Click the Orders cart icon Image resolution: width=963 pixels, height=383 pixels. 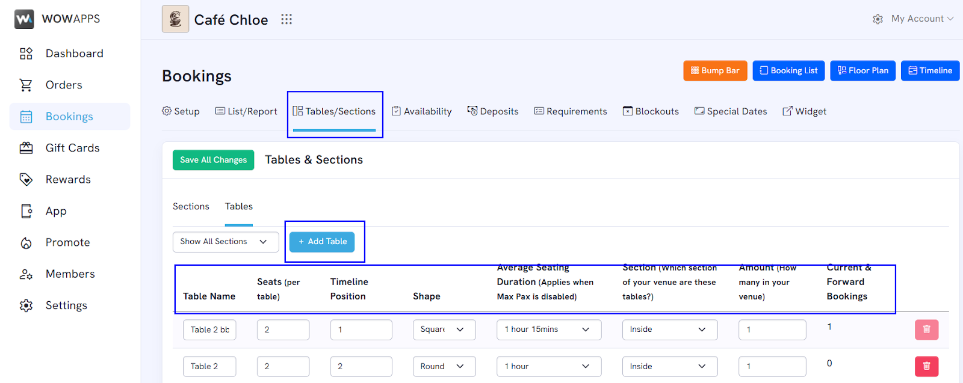26,85
